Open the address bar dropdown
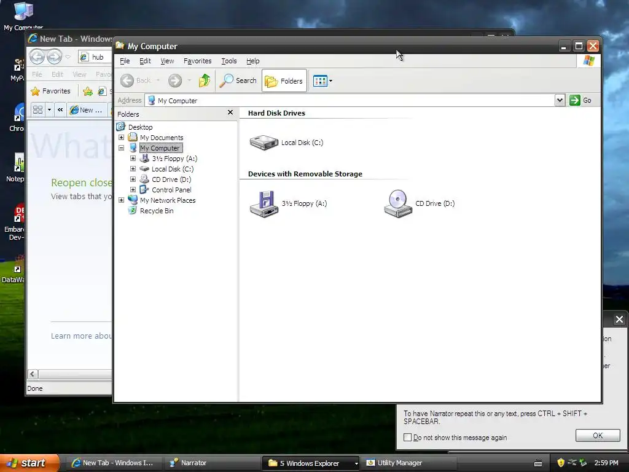The image size is (629, 472). click(x=560, y=100)
